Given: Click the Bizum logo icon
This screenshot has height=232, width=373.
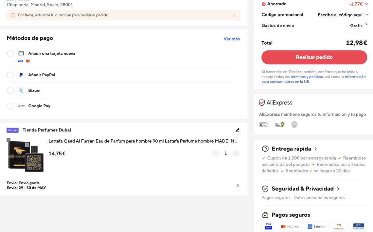Looking at the screenshot, I should click(x=21, y=90).
